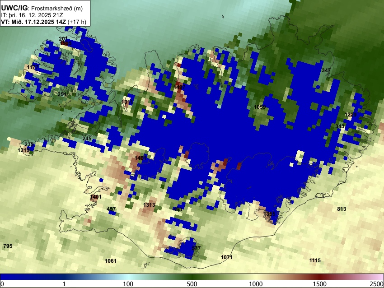
Task: Click the map value 1115
Action: click(315, 260)
